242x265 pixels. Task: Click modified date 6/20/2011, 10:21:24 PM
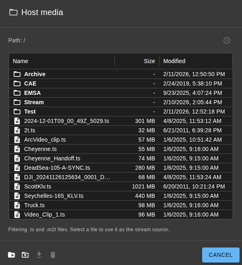coord(194,186)
